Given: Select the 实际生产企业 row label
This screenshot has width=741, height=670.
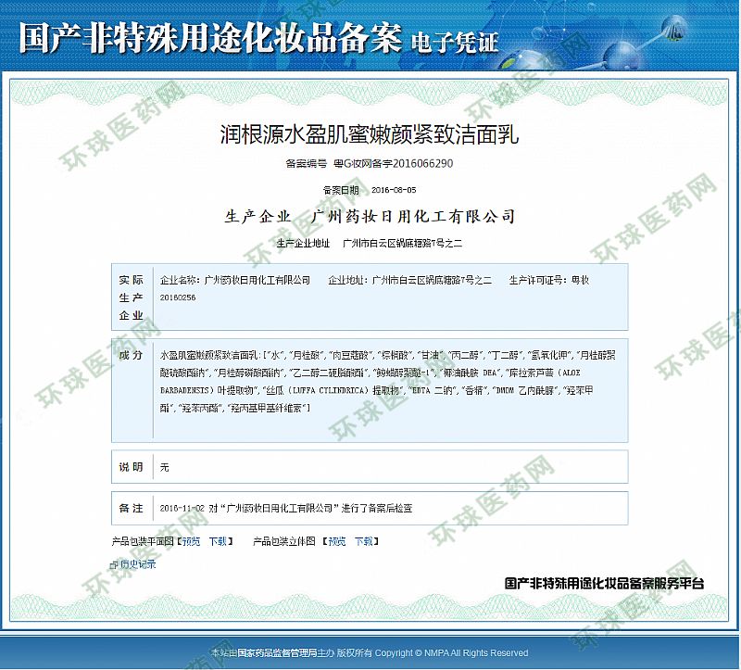Looking at the screenshot, I should [x=131, y=297].
